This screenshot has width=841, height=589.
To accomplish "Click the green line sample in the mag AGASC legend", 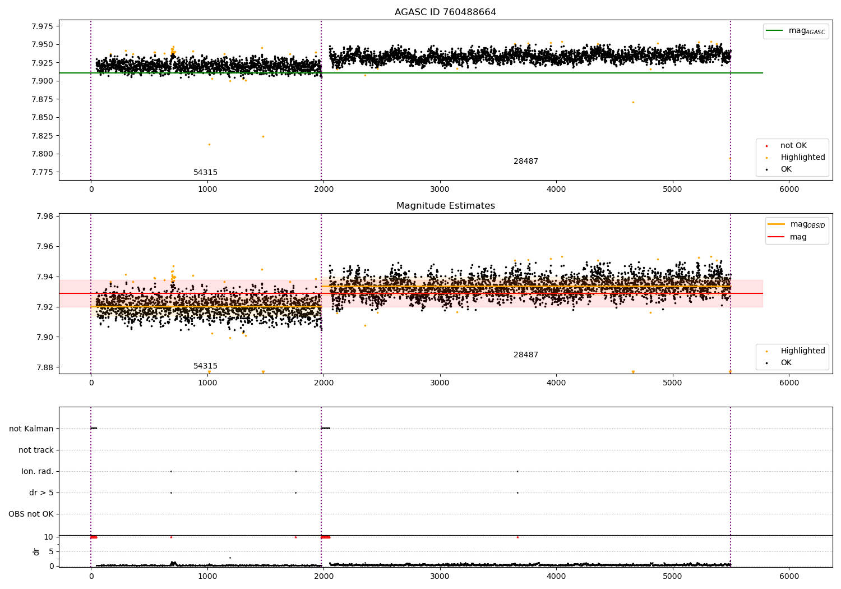I will coord(774,31).
